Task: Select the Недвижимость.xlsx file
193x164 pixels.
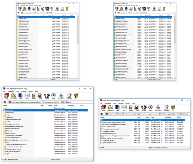Action: [109, 130]
